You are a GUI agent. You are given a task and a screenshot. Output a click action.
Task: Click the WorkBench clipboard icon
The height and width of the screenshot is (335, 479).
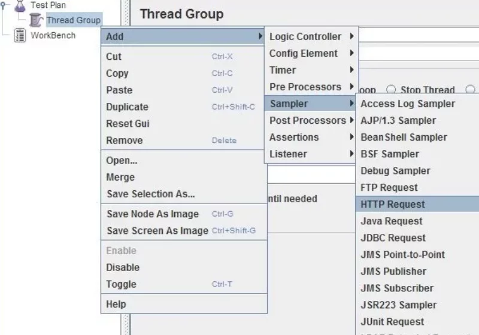(x=20, y=36)
